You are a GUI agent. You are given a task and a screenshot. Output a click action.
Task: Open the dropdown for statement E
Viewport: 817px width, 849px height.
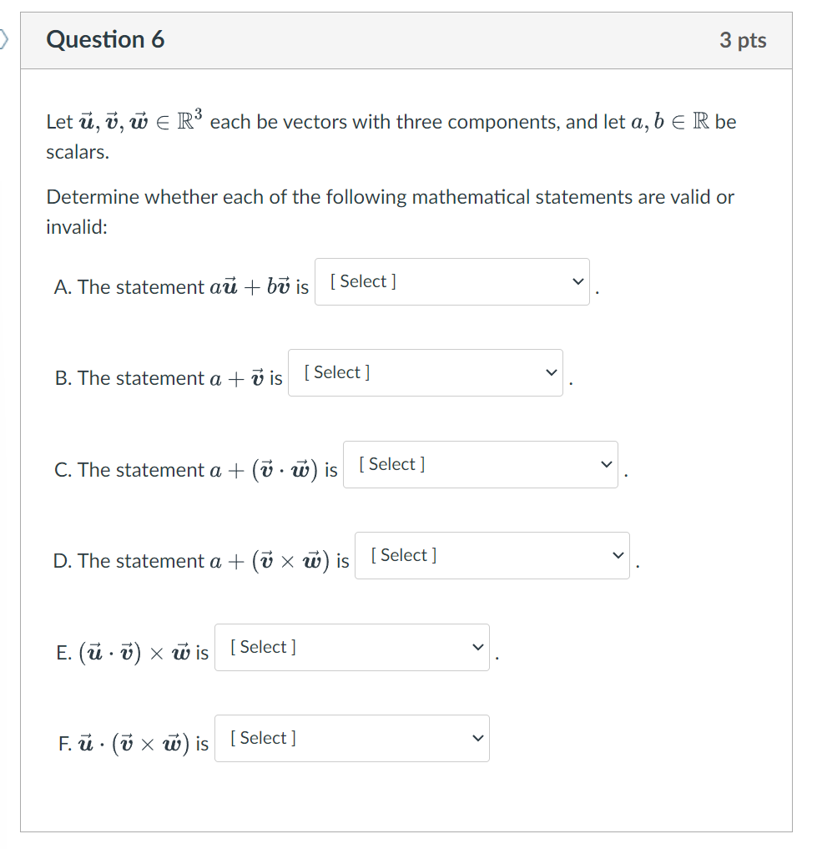coord(351,646)
